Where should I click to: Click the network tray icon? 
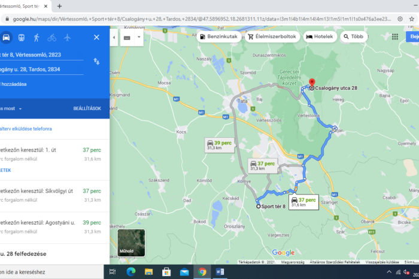(398, 272)
